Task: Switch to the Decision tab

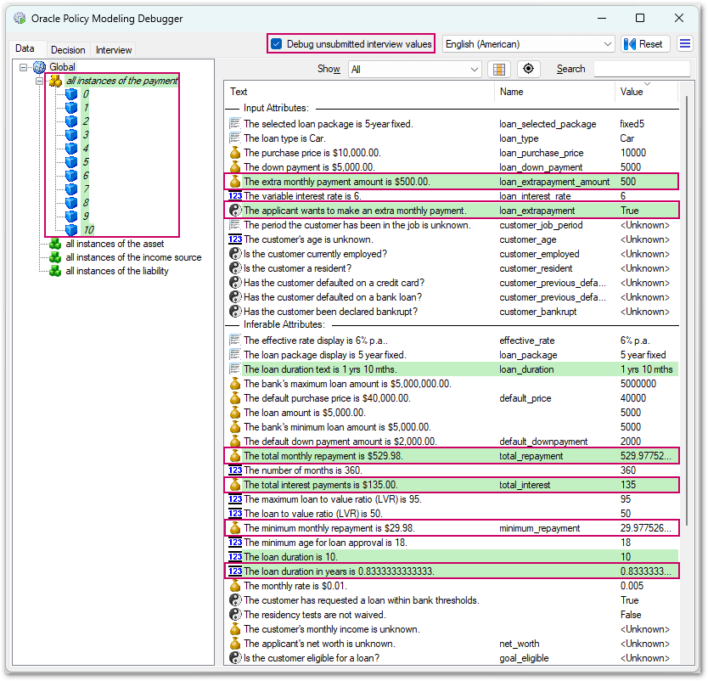Action: (x=68, y=50)
